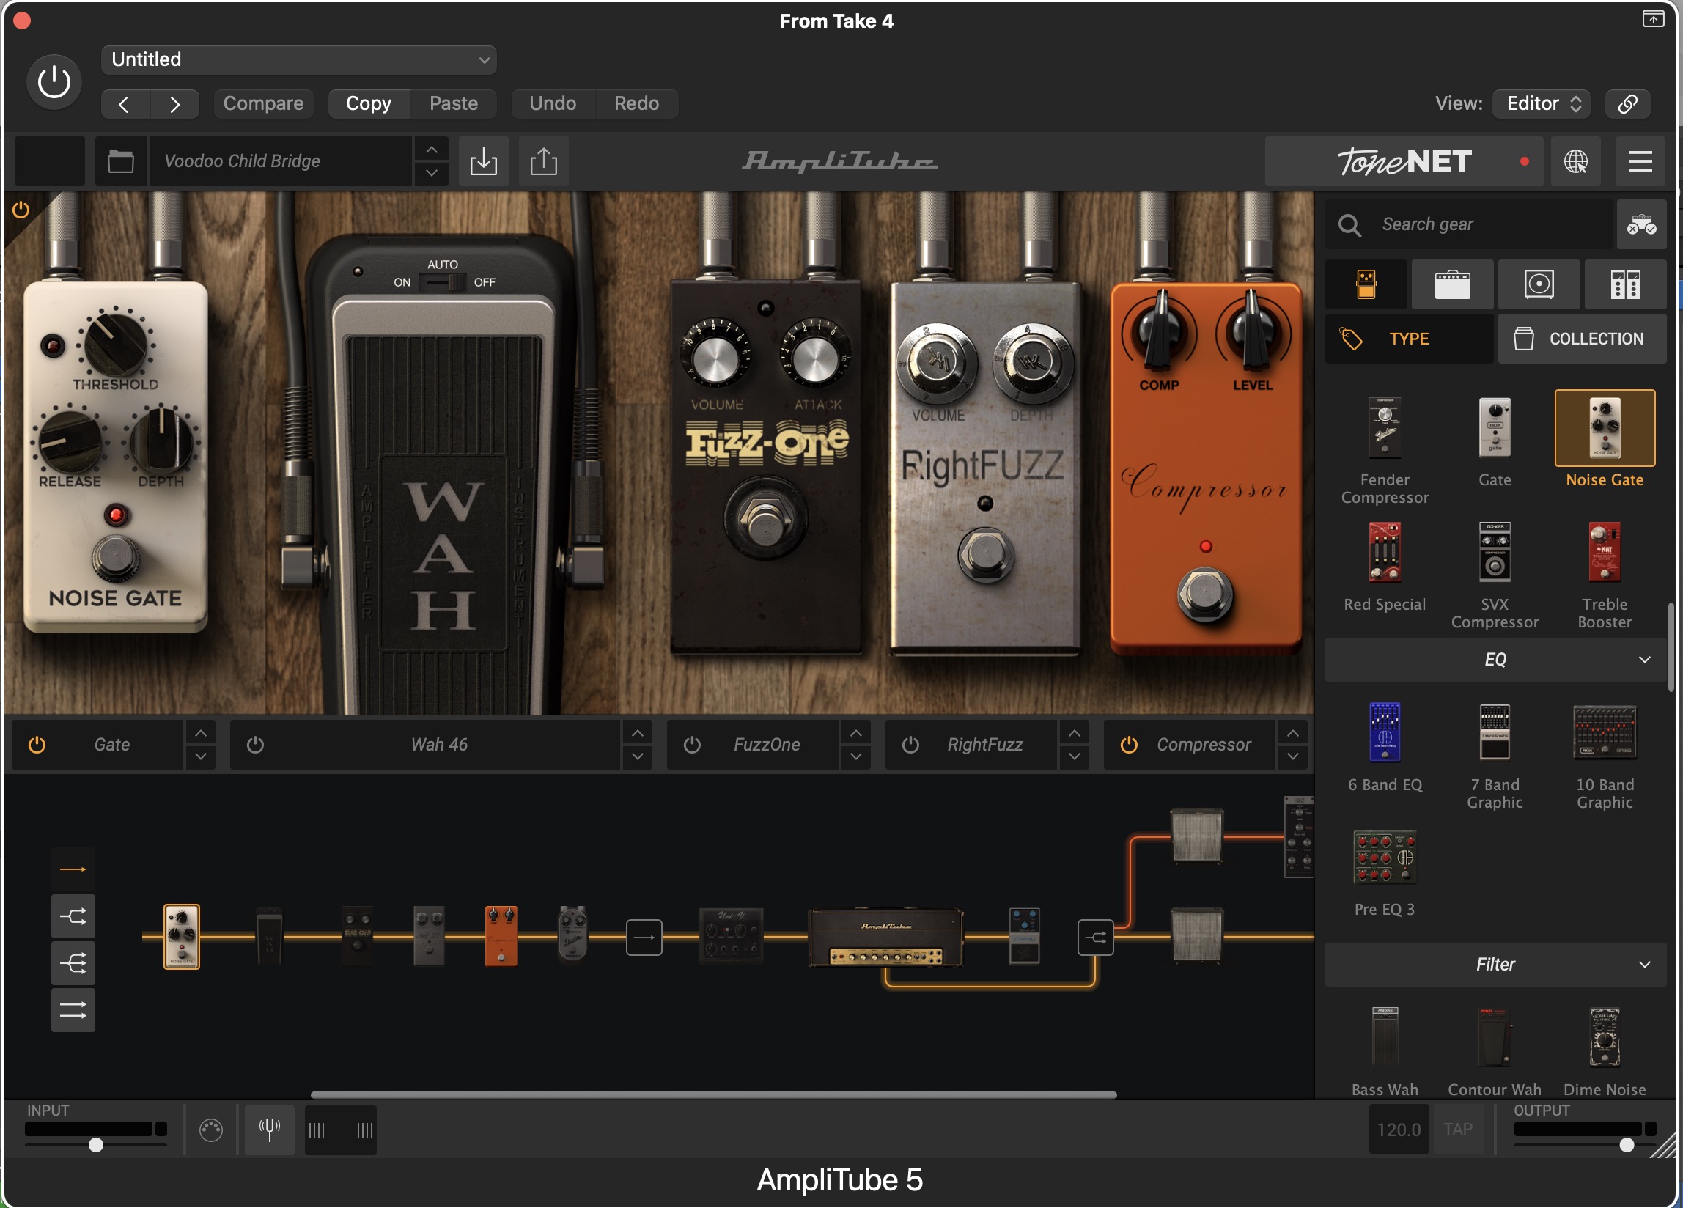Click the FuzzOne slot model stepper

coord(855,744)
